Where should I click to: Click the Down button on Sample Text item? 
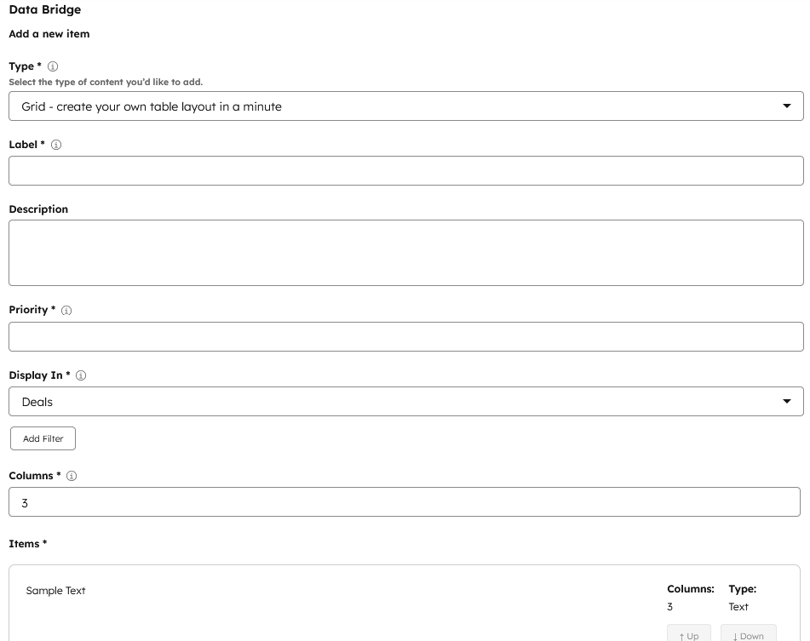(748, 635)
